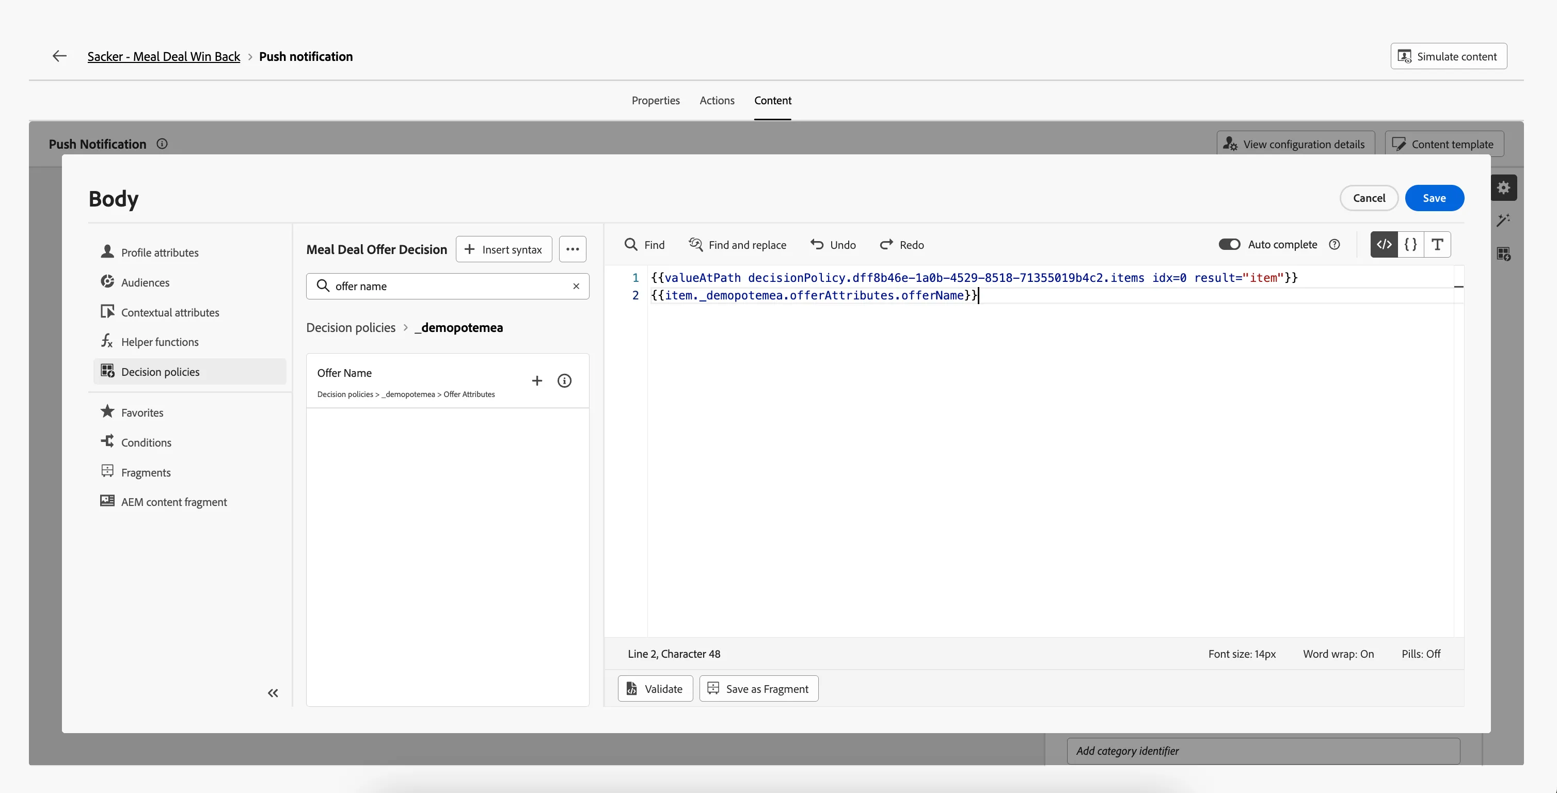This screenshot has width=1557, height=793.
Task: Select Contextual attributes
Action: pos(190,312)
